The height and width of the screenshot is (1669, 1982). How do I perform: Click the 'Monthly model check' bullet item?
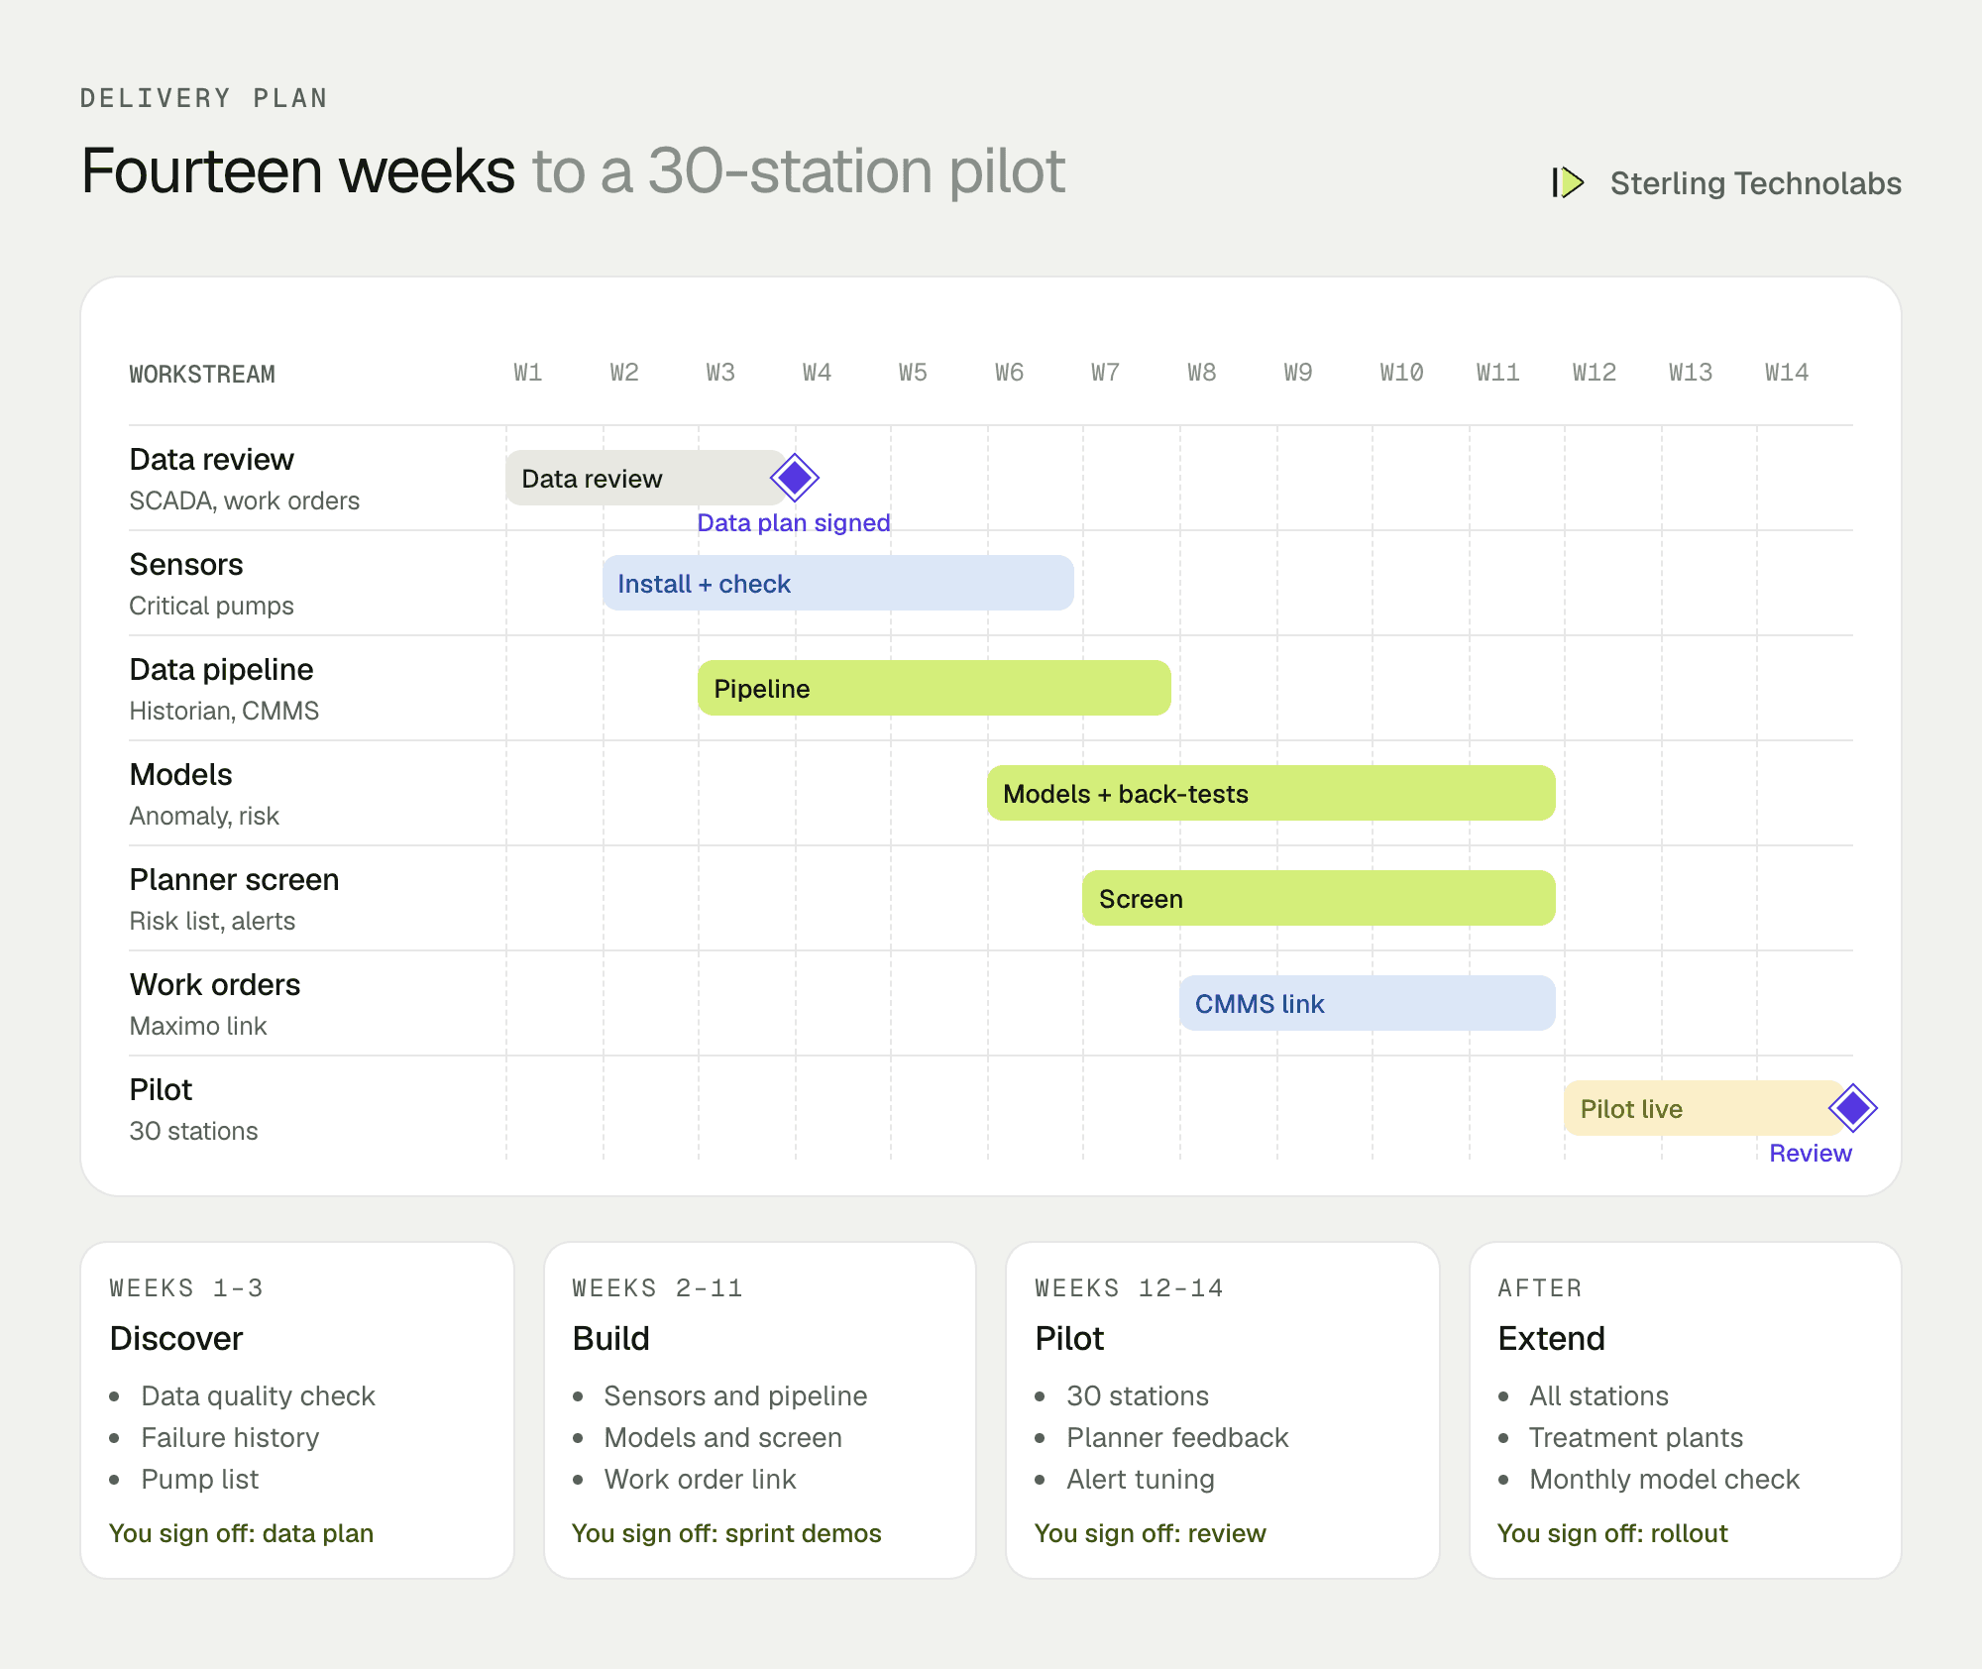point(1664,1479)
